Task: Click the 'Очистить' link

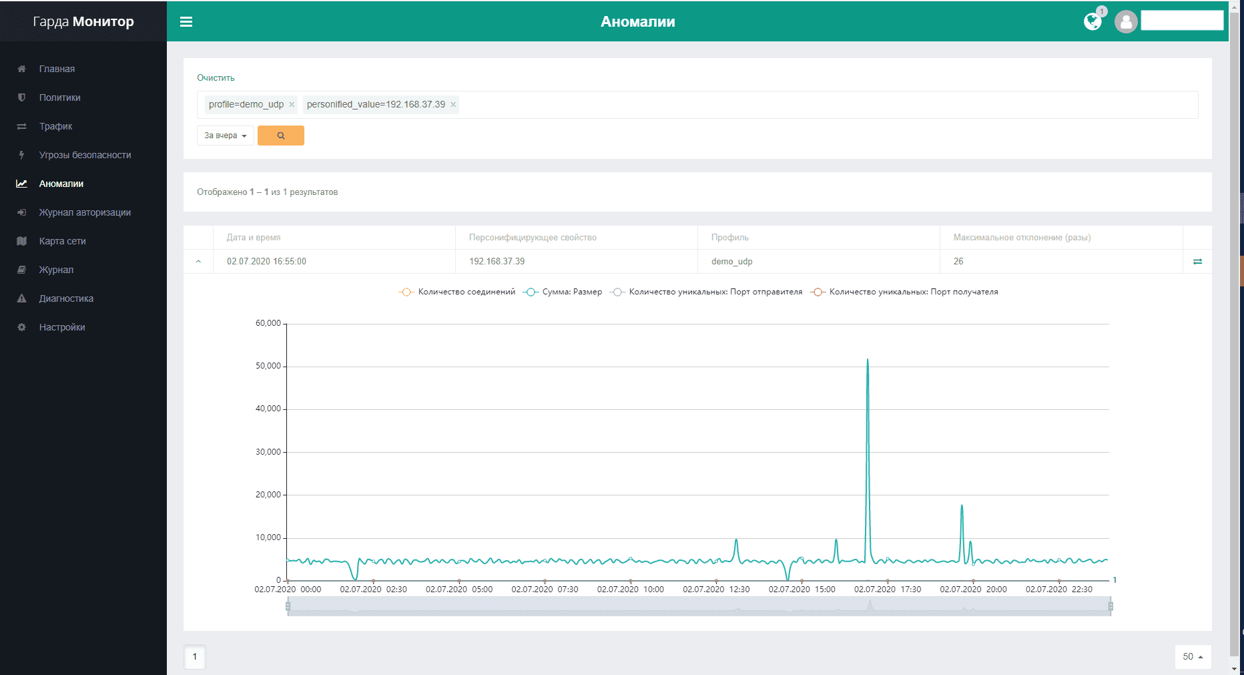Action: (x=216, y=78)
